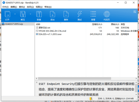Viewport: 139px width, 102px height.
Task: Minimize the Bandizip window
Action: click(x=118, y=3)
